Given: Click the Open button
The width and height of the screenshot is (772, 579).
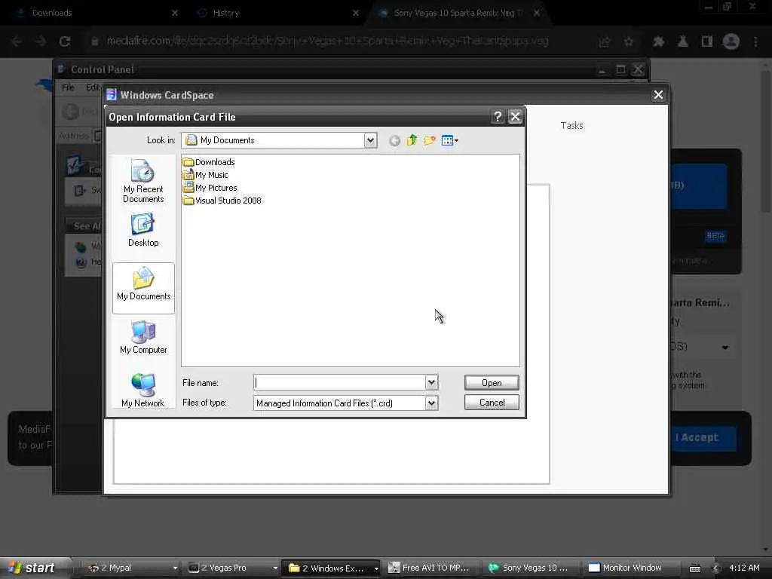Looking at the screenshot, I should [x=492, y=382].
